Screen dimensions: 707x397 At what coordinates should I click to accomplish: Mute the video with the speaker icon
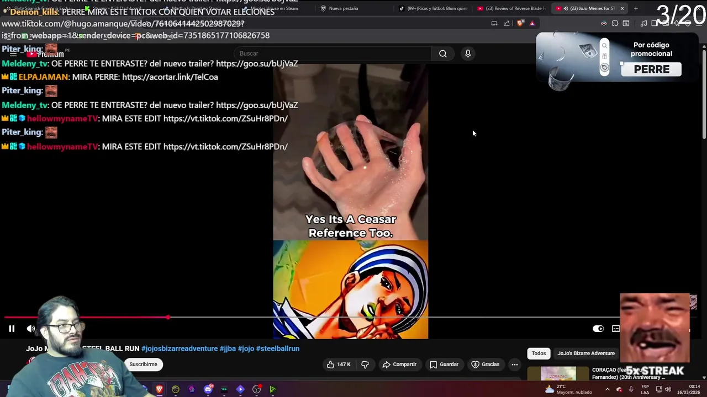click(31, 329)
